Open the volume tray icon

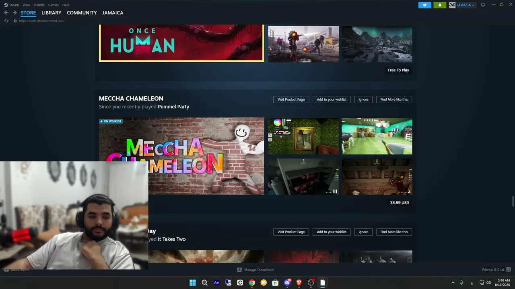click(x=488, y=283)
